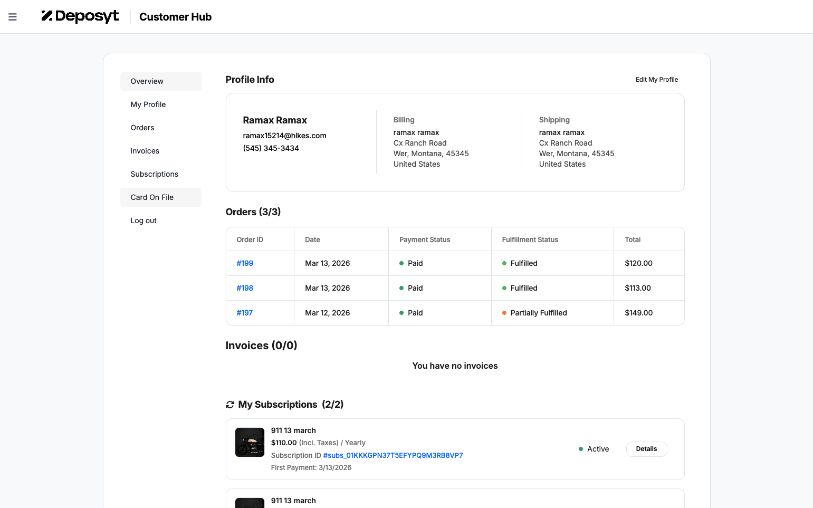Click the Customer Hub title
The image size is (813, 508).
(x=175, y=17)
